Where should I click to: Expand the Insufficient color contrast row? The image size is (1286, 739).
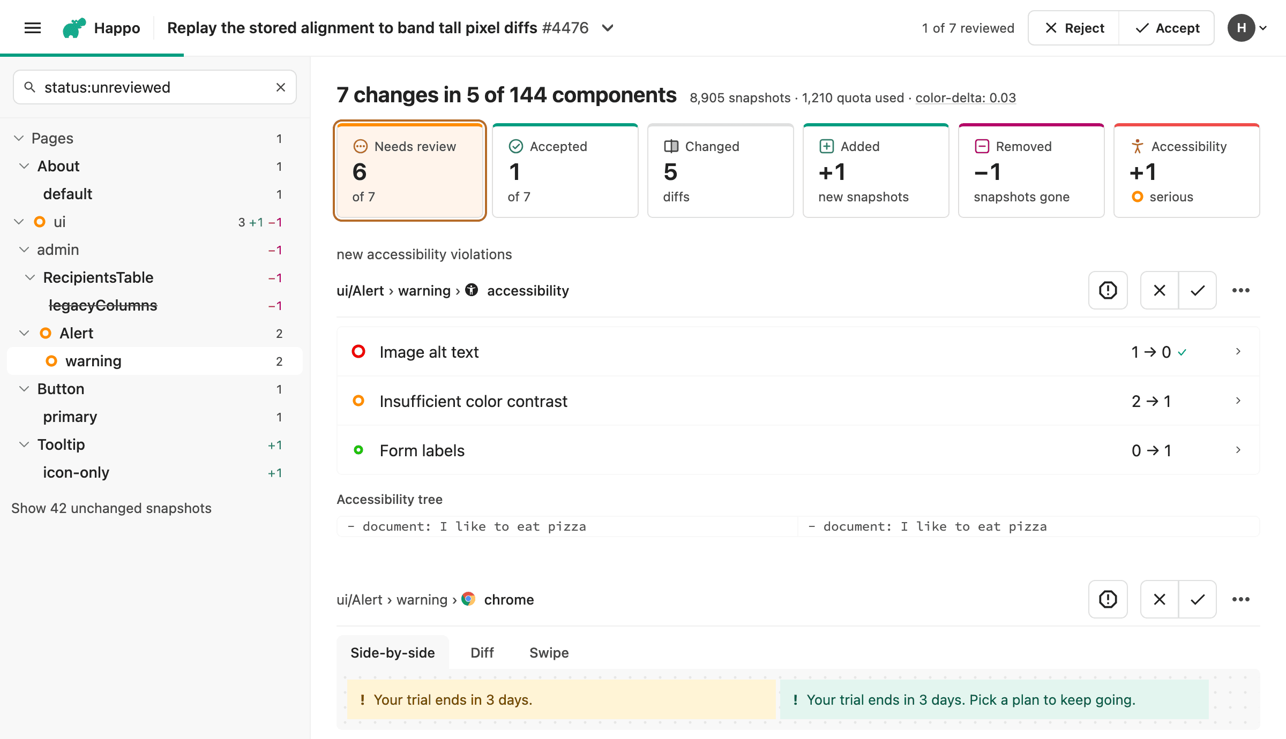point(798,401)
